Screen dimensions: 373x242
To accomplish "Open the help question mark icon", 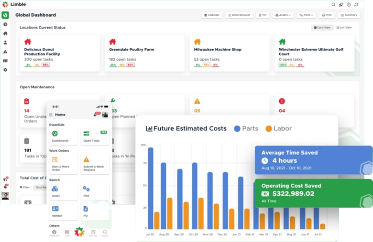I will pyautogui.click(x=349, y=4).
